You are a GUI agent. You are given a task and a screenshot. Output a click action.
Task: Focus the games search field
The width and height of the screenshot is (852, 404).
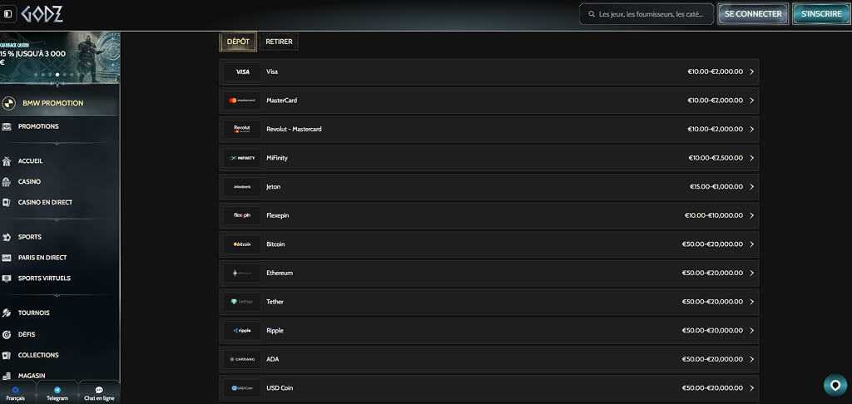click(646, 14)
